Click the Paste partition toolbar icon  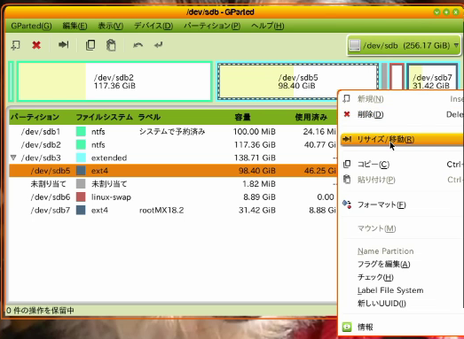(111, 45)
